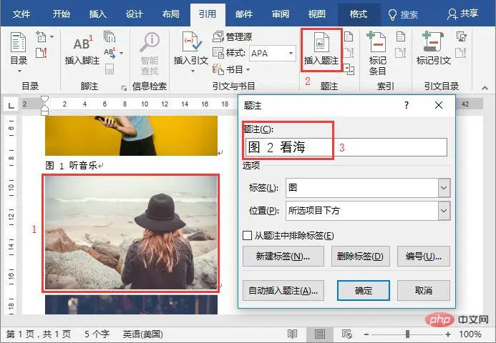Click the 题注 caption text field
Screen dimensions: 496x343
346,147
